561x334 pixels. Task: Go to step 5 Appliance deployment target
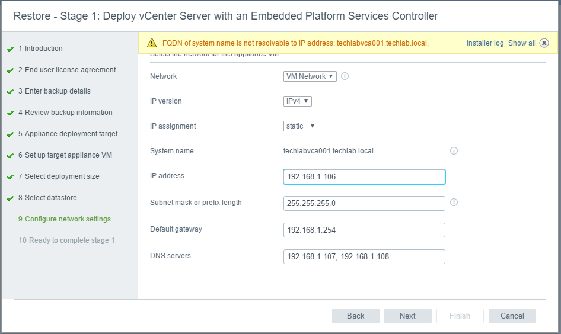[x=68, y=134]
